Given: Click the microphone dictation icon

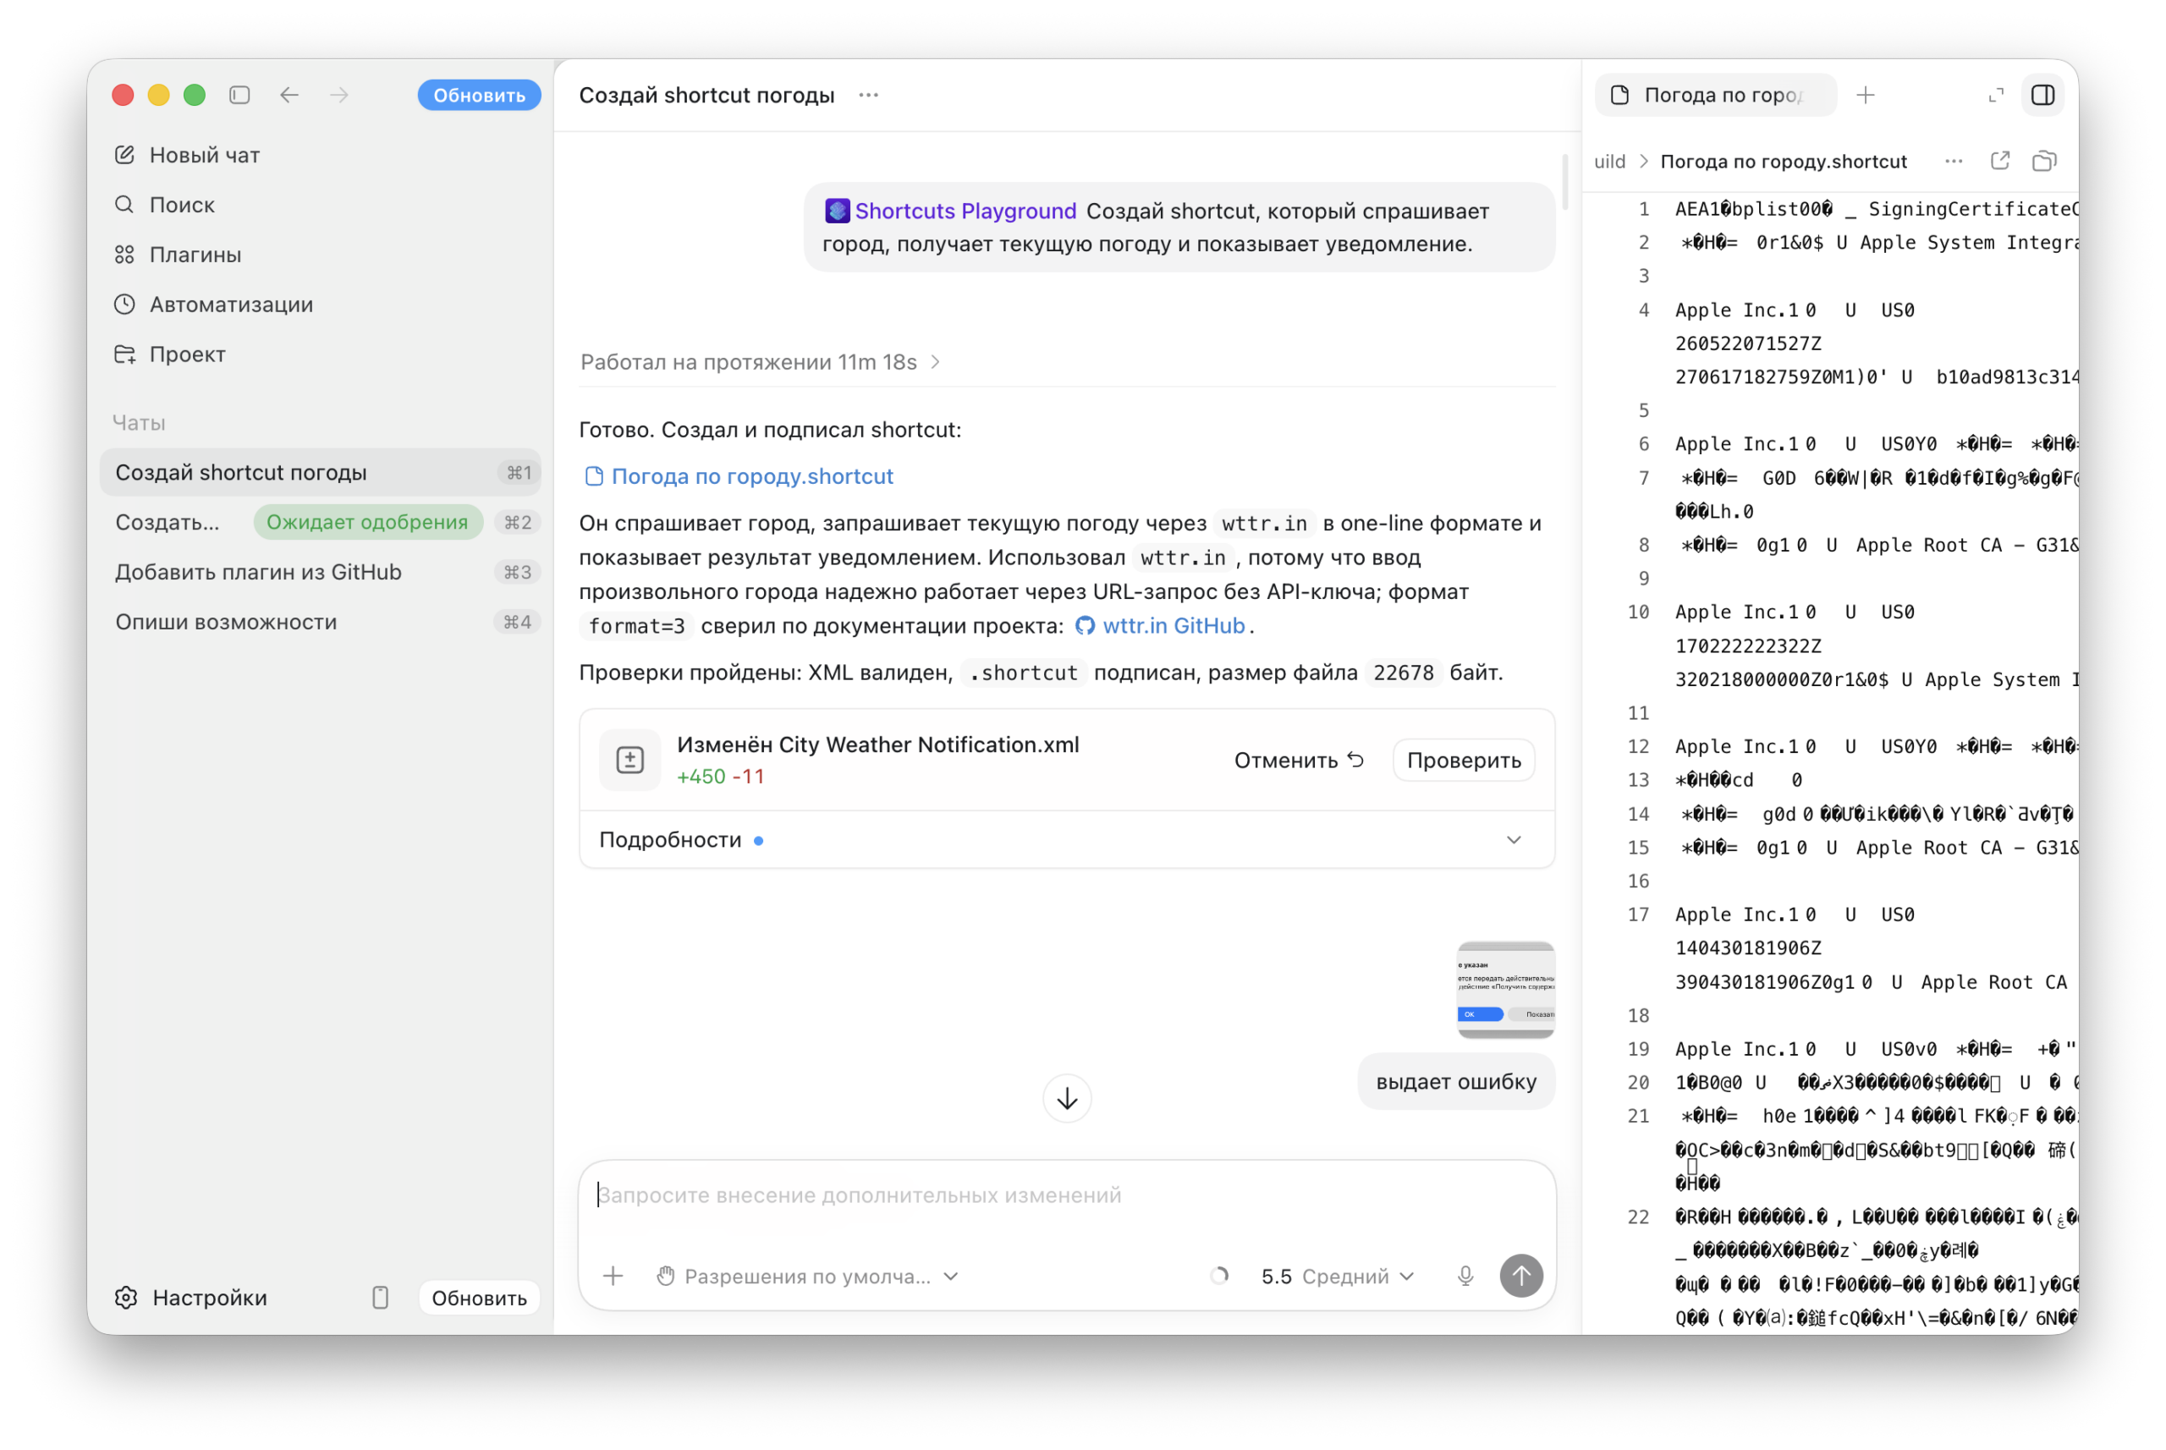Looking at the screenshot, I should 1466,1277.
